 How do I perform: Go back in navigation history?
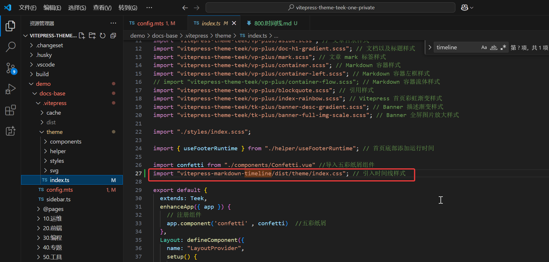pyautogui.click(x=185, y=8)
